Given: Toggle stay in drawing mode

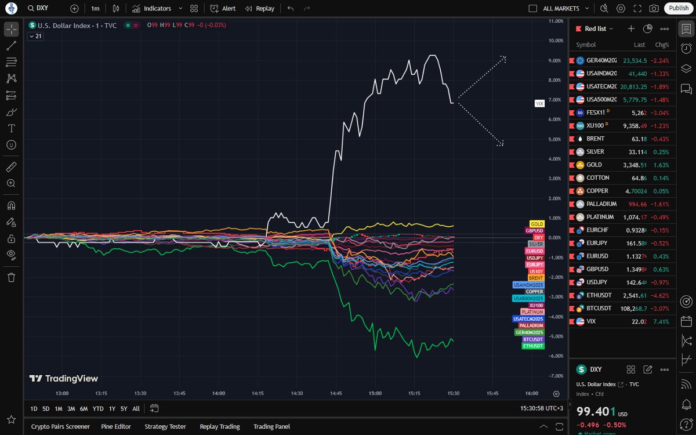Looking at the screenshot, I should (12, 222).
